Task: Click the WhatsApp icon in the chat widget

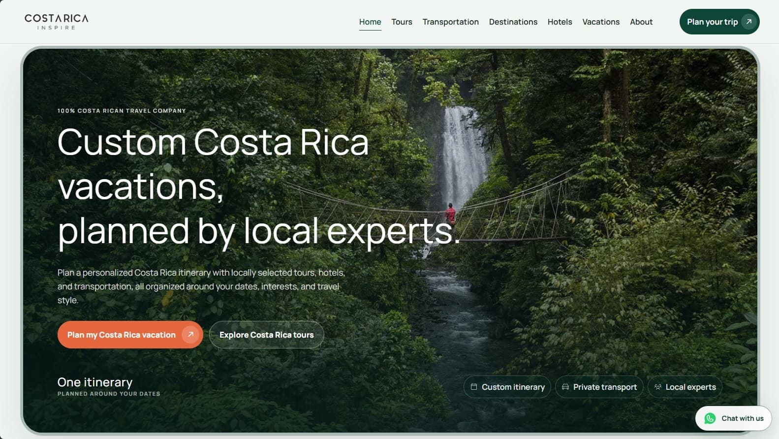Action: click(x=710, y=418)
